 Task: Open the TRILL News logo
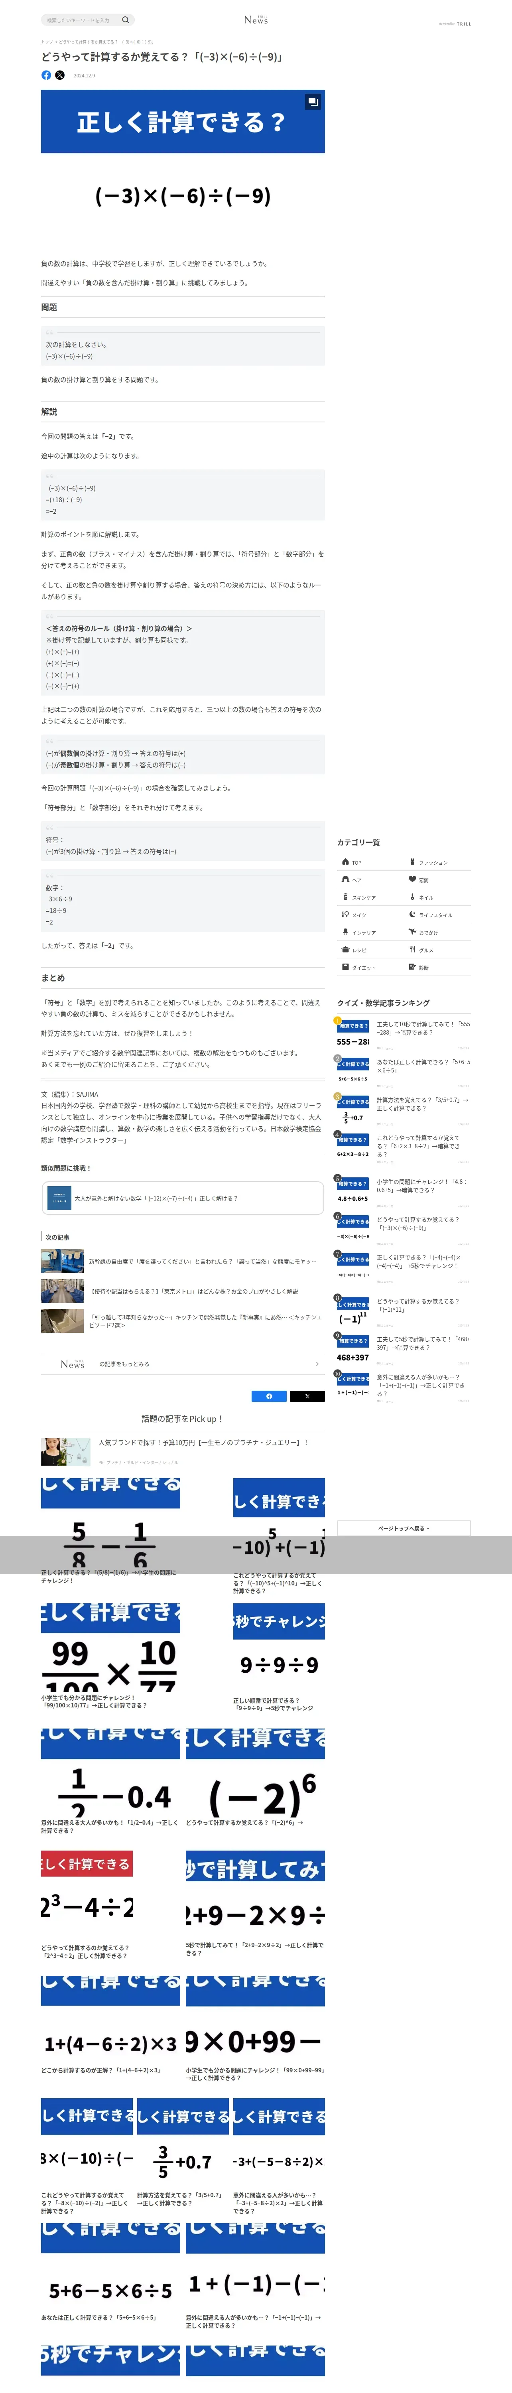(x=256, y=20)
